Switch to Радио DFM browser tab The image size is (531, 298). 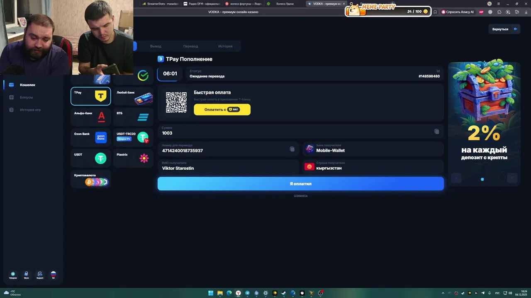coord(201,4)
